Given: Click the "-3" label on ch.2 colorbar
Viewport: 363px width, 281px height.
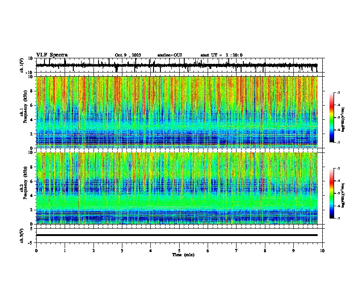Looking at the screenshot, I should click(x=338, y=169).
